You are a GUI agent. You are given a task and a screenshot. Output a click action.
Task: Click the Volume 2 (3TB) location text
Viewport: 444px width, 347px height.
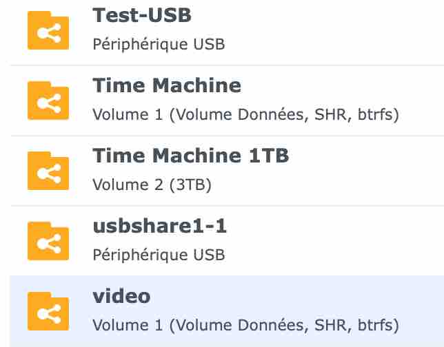click(152, 185)
